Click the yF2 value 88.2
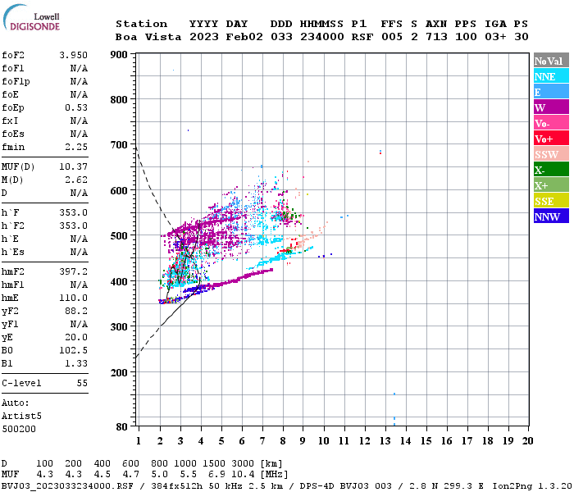Image resolution: width=574 pixels, height=492 pixels. [76, 311]
